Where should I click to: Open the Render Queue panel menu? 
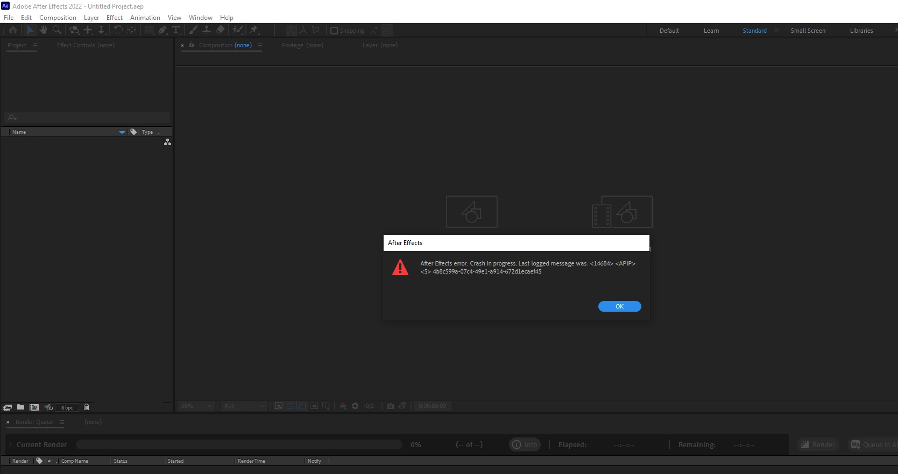pyautogui.click(x=62, y=422)
